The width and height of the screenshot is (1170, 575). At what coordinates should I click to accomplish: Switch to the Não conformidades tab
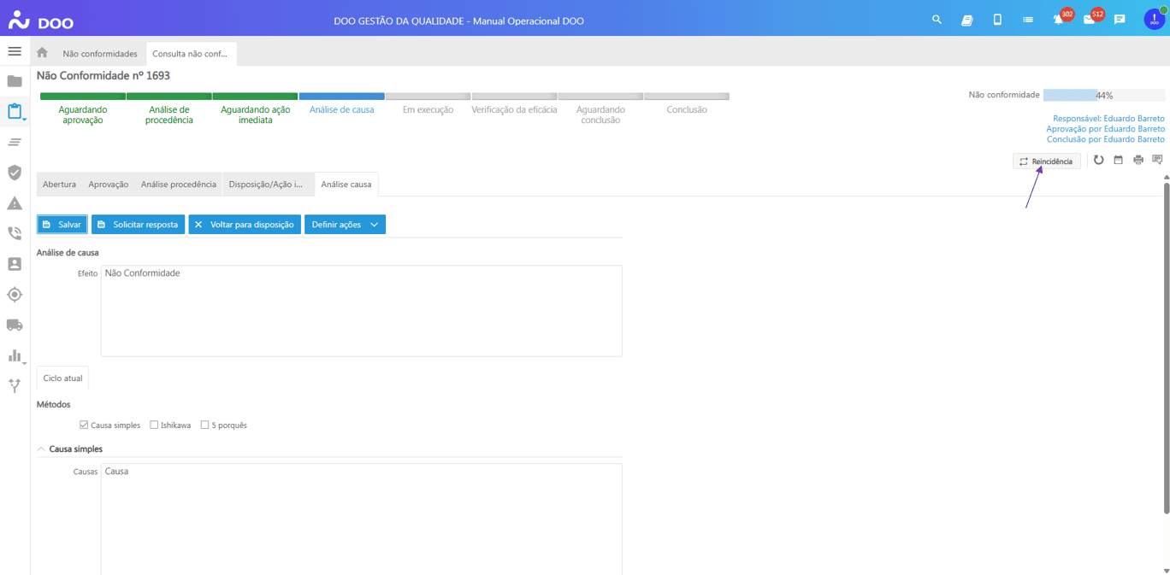click(x=100, y=54)
